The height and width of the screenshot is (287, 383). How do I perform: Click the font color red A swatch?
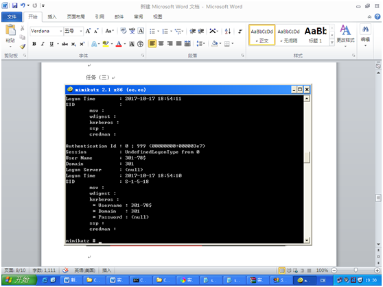119,44
